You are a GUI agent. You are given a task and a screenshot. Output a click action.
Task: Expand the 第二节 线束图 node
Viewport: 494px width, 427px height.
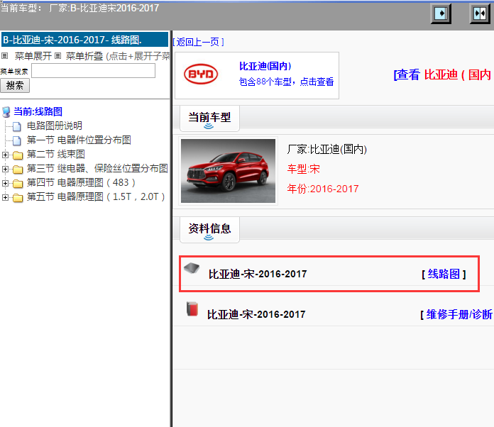(x=5, y=155)
